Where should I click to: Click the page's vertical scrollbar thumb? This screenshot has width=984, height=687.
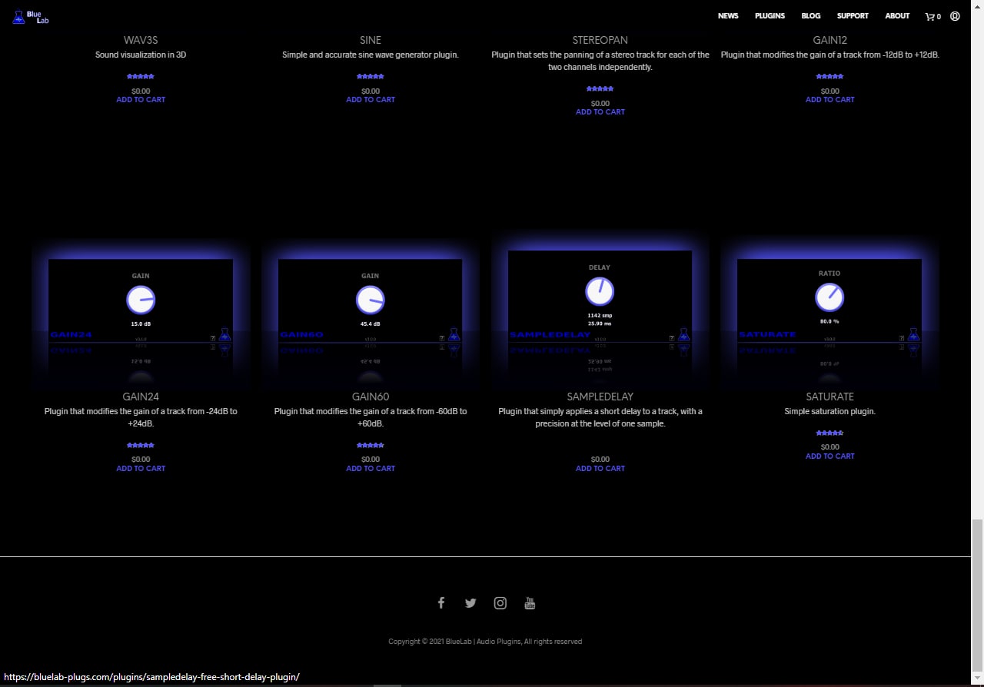977,597
